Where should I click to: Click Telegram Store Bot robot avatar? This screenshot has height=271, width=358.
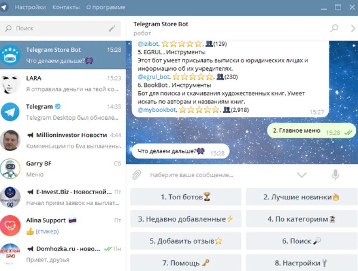[10, 55]
